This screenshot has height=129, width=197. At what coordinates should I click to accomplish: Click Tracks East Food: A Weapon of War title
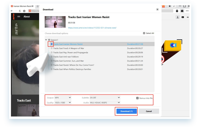[69, 48]
